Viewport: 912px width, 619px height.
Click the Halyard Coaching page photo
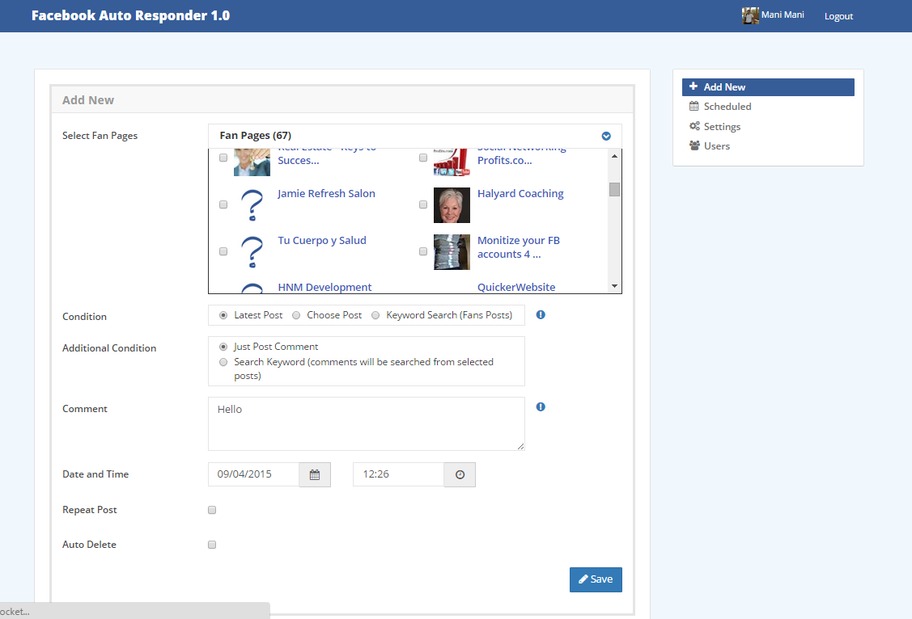click(452, 205)
